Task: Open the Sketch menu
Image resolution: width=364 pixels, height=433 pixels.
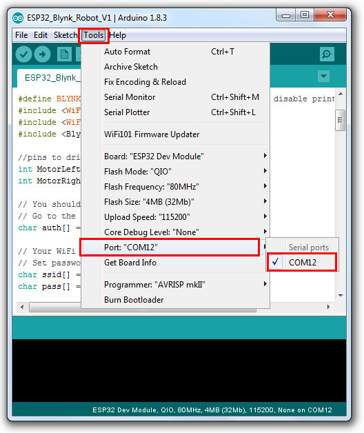Action: (65, 35)
